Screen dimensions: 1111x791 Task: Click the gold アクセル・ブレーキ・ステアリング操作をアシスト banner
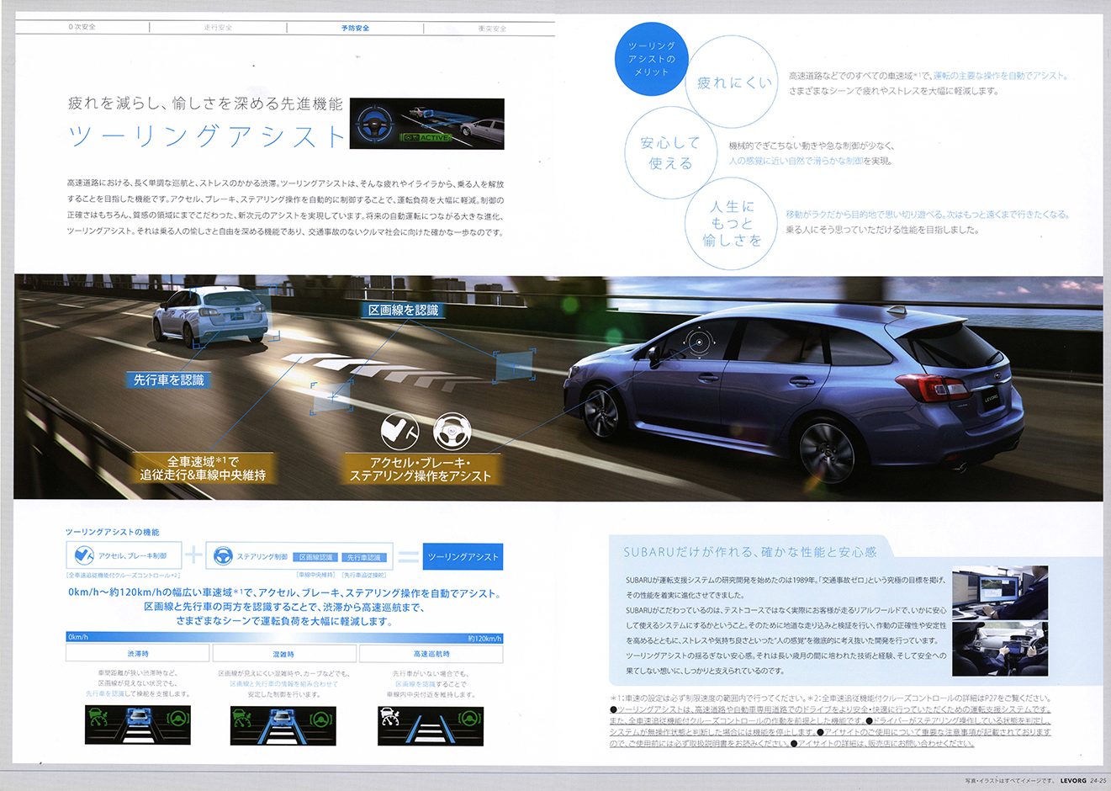(x=421, y=469)
